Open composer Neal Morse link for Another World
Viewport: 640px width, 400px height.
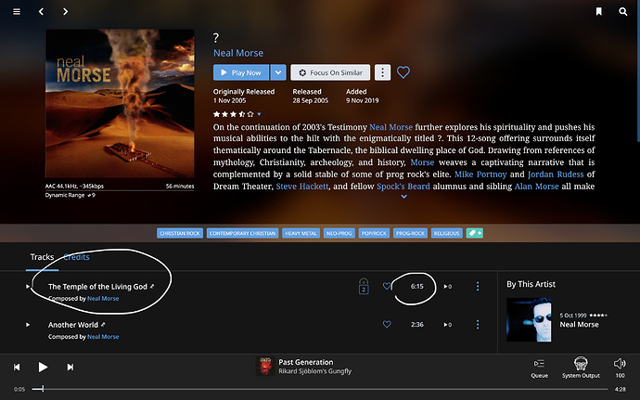103,337
